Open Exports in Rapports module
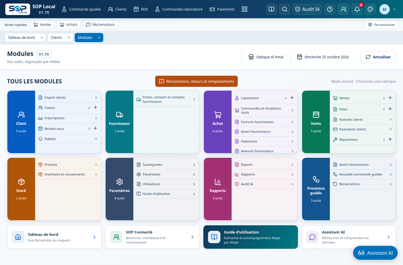Viewport: 403px width, 265px height. 264,165
